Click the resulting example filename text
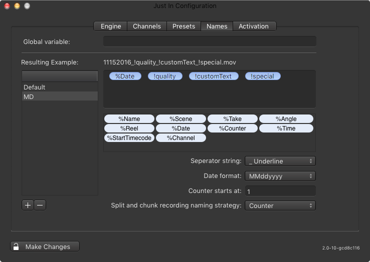Screen dimensions: 370x262 click(169, 62)
